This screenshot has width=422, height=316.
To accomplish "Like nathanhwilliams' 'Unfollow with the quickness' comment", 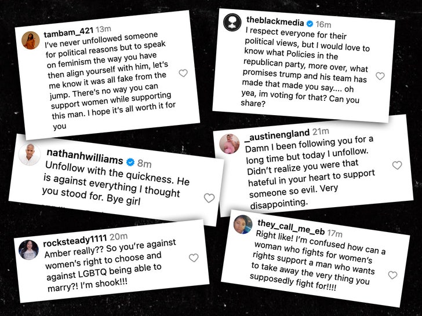I will tap(209, 198).
